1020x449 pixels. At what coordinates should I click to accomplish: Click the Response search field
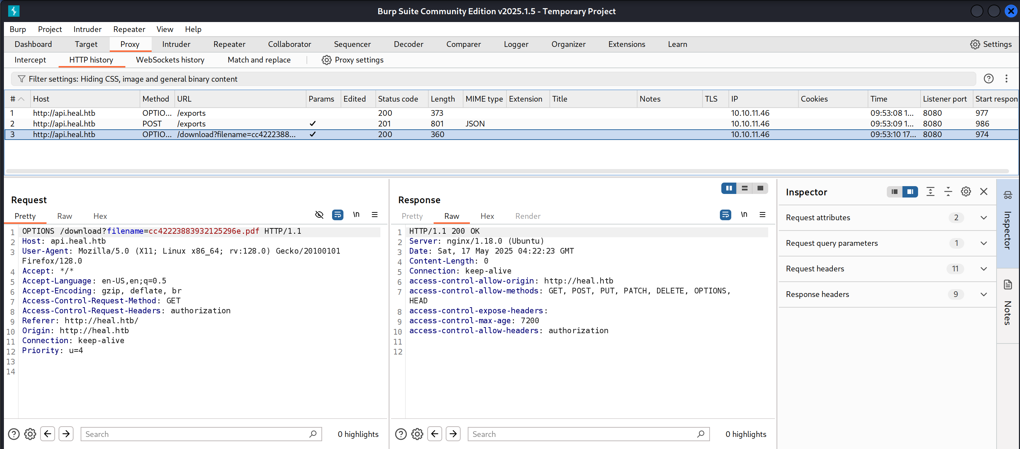(582, 434)
